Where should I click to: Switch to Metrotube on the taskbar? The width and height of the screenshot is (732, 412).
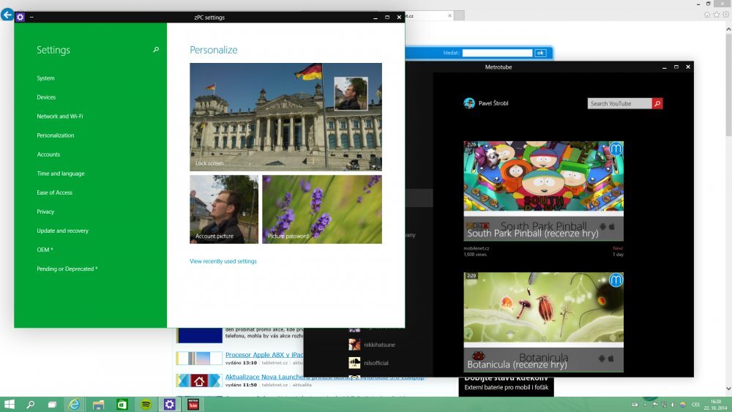[193, 405]
